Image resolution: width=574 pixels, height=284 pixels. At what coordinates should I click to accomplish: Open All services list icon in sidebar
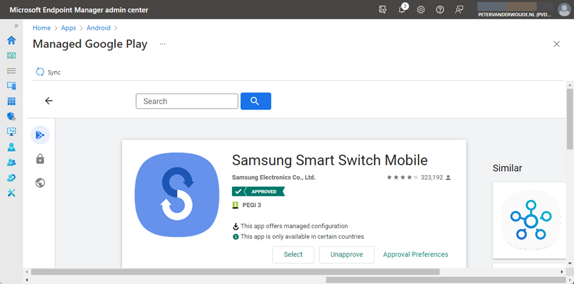[11, 71]
